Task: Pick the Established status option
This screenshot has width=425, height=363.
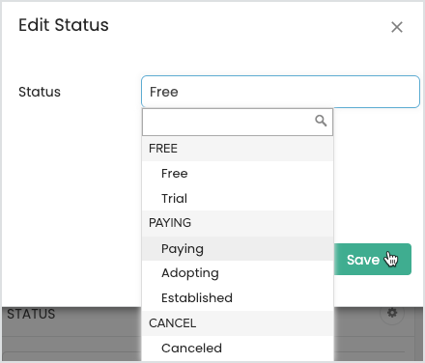Action: click(x=238, y=298)
